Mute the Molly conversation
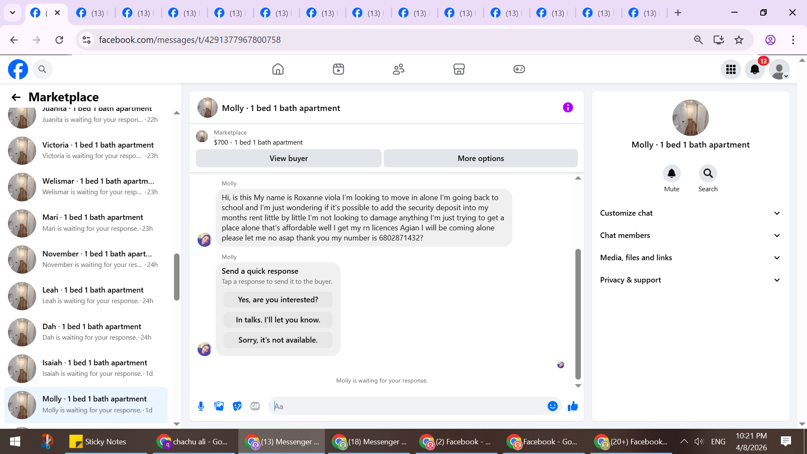 click(671, 174)
